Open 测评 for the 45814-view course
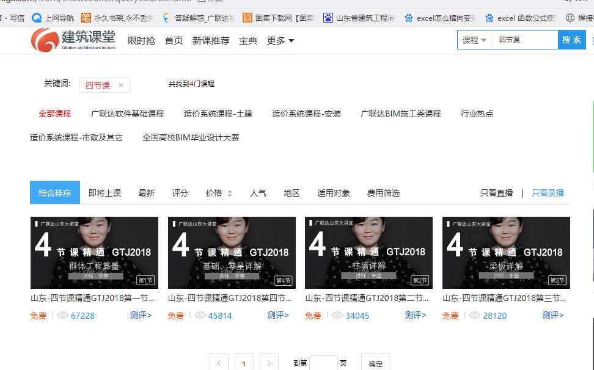594x370 pixels. pos(278,315)
